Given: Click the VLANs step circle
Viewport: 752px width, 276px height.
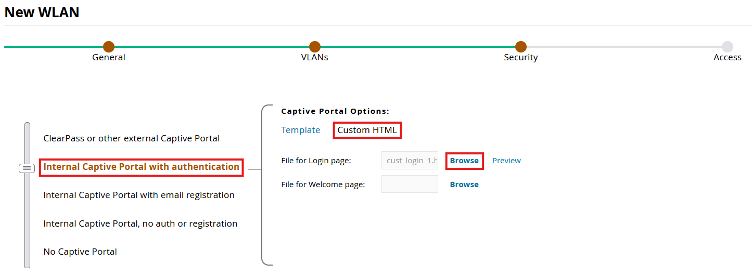Looking at the screenshot, I should coord(314,47).
